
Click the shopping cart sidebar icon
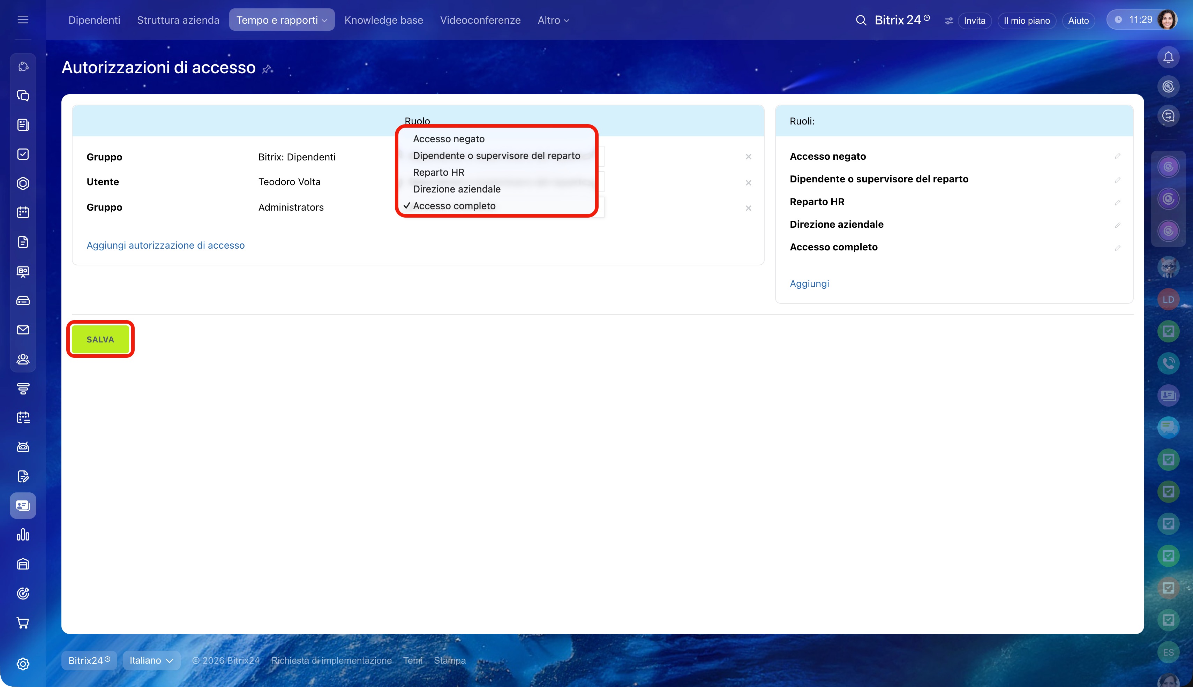pos(23,623)
